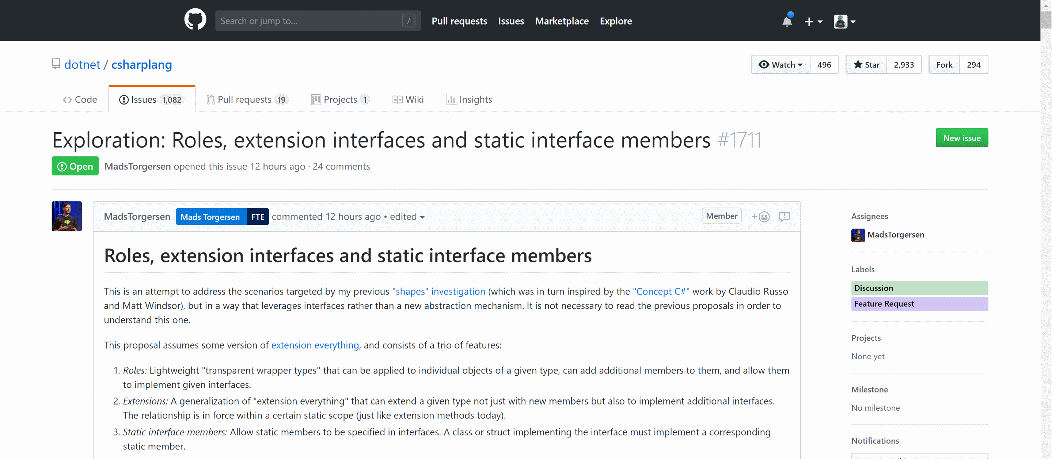This screenshot has width=1052, height=459.
Task: Fork the csharplang repository
Action: pyautogui.click(x=944, y=65)
